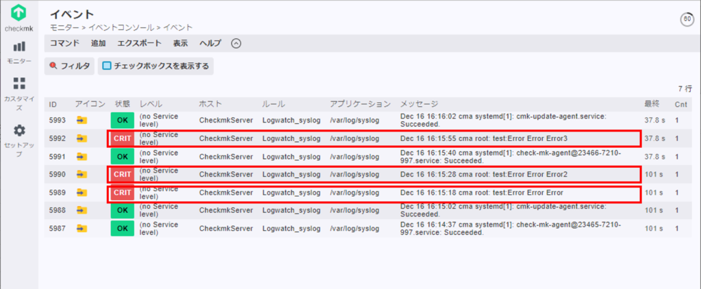Viewport: 701px width, 289px height.
Task: Click the folder arrow icon for event 5989
Action: [81, 193]
